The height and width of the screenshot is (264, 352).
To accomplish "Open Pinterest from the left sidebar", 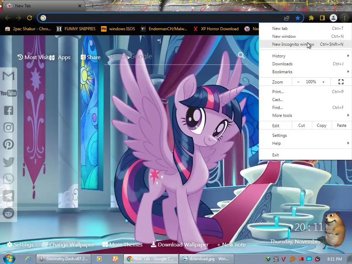I will click(x=9, y=145).
